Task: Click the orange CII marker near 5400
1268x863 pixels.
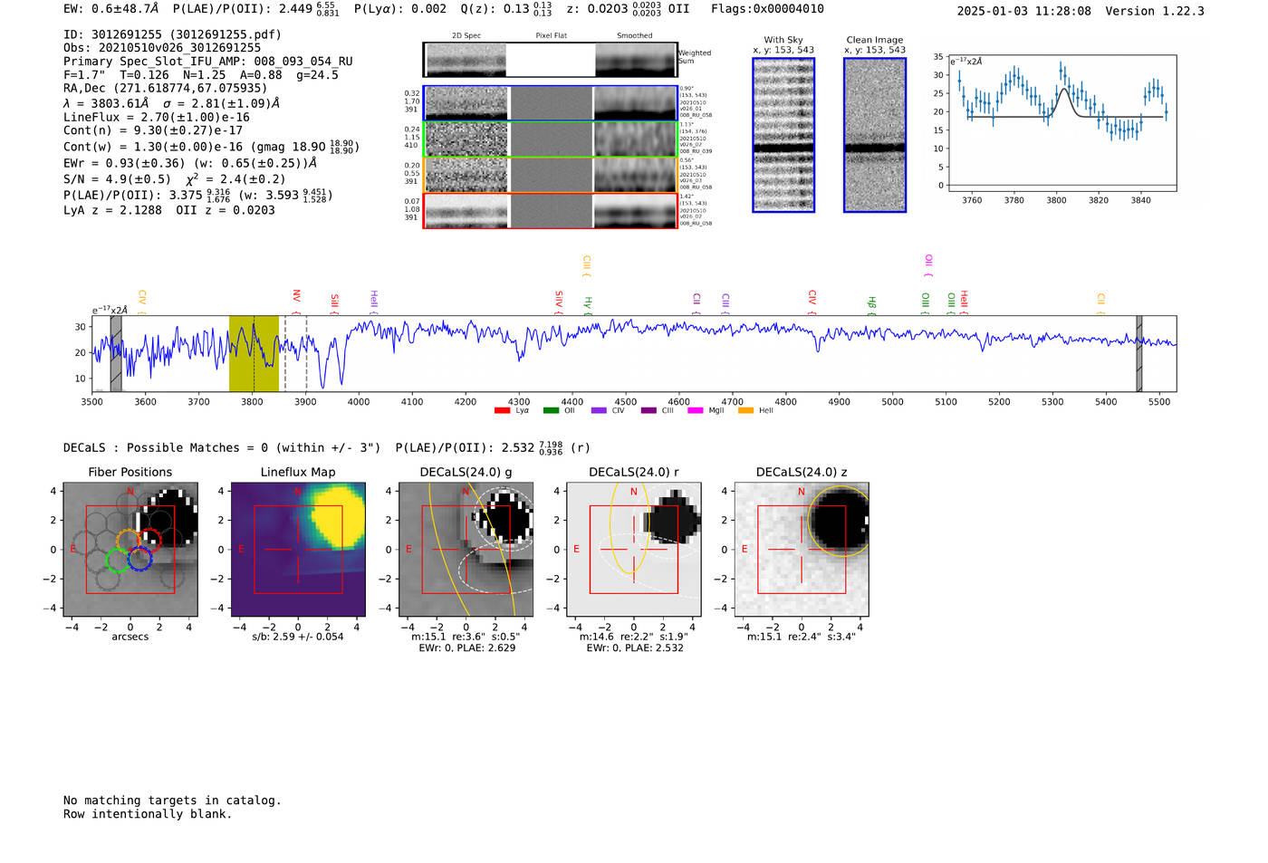Action: [1101, 303]
